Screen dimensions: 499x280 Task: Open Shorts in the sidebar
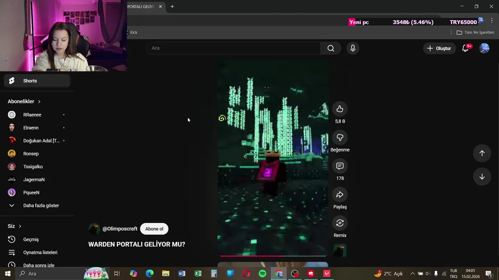(x=37, y=81)
